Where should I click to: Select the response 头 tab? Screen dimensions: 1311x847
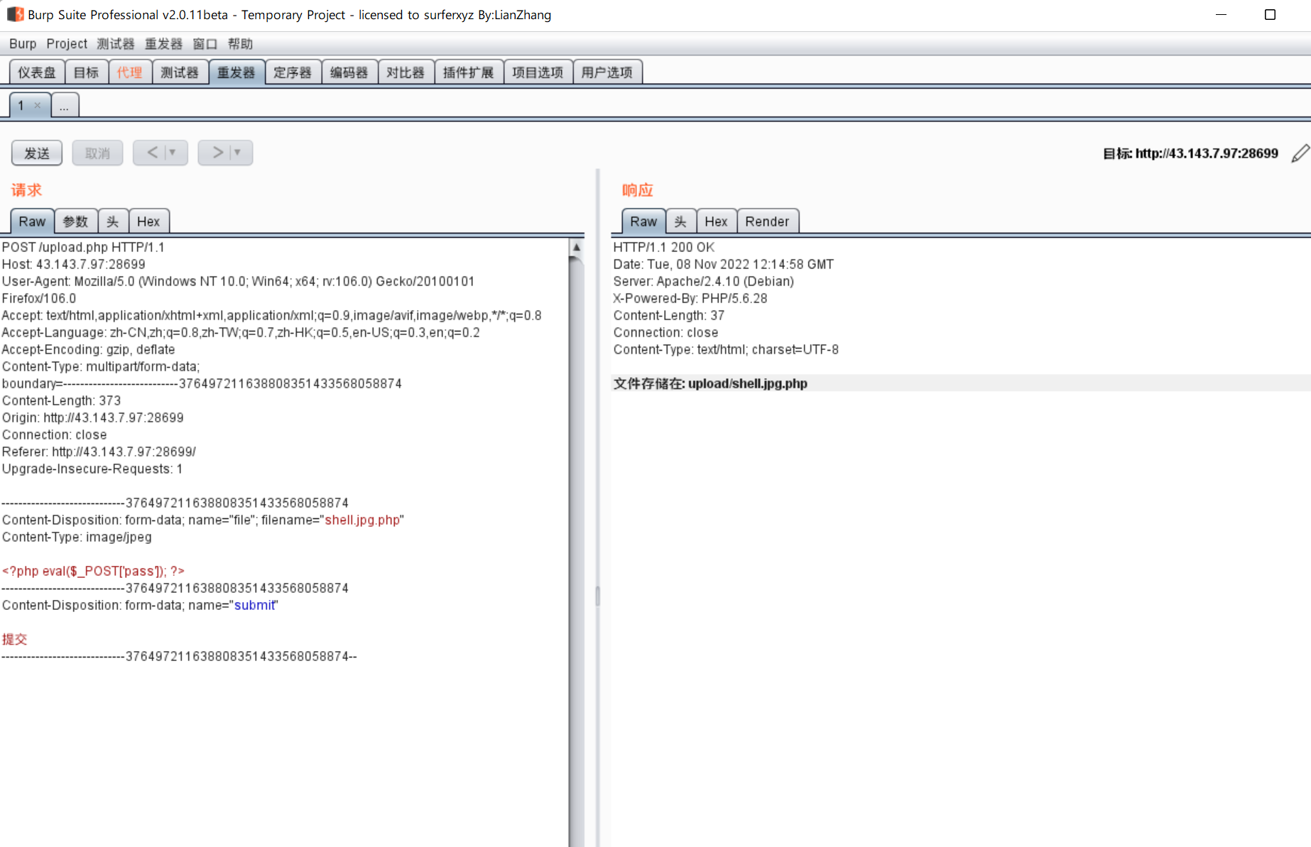[680, 222]
